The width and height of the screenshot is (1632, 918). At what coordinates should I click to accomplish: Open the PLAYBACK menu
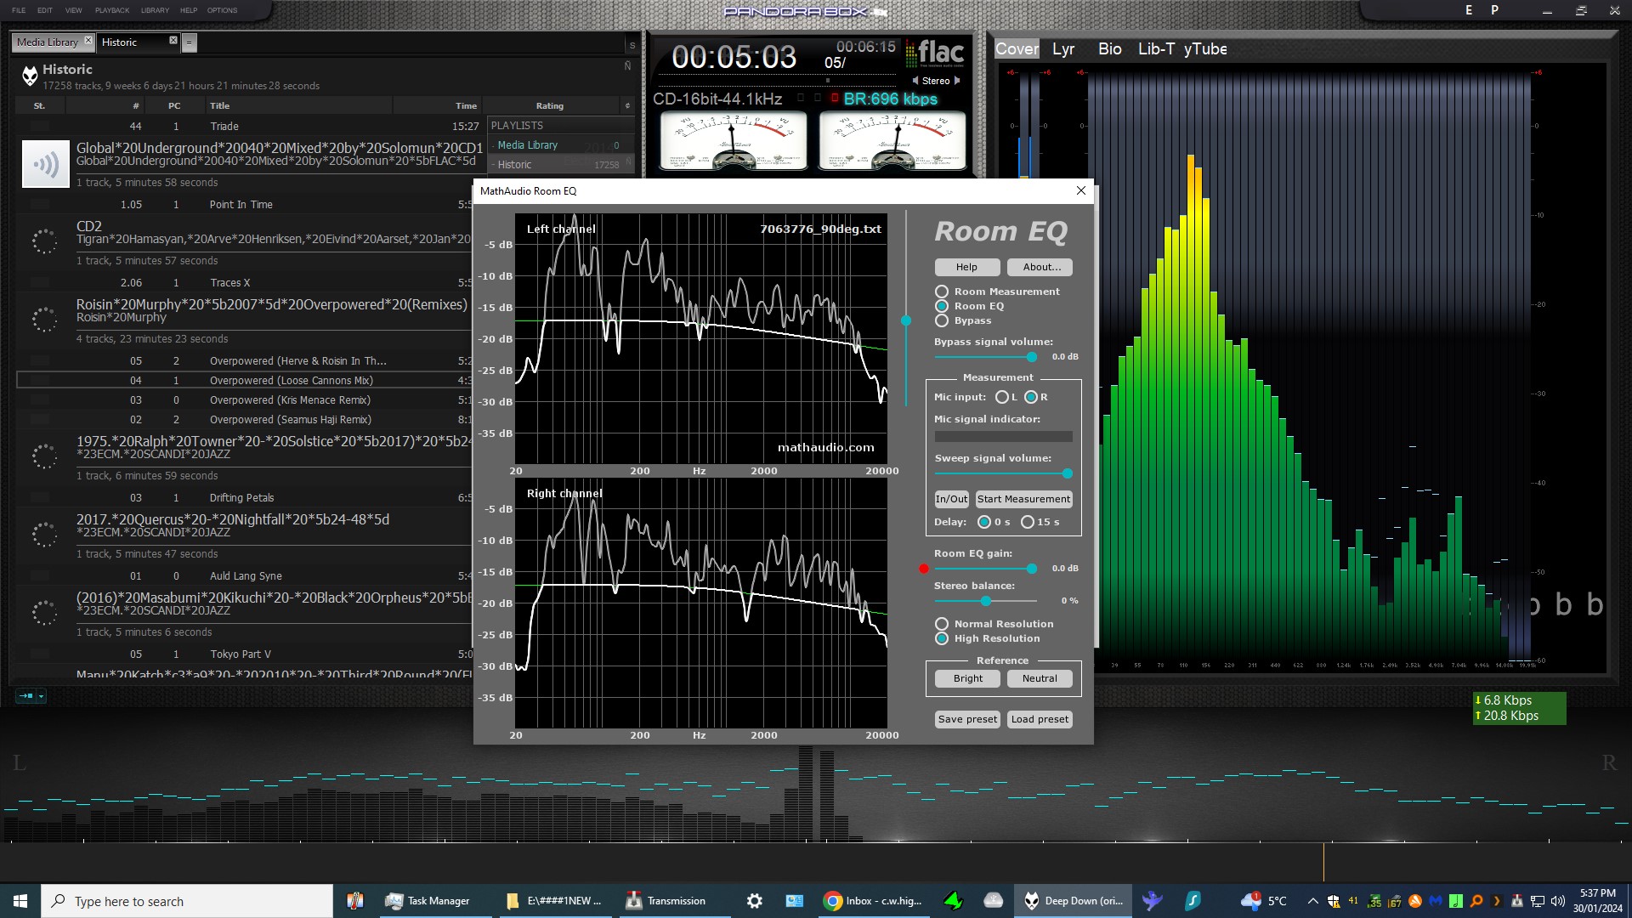pyautogui.click(x=112, y=10)
